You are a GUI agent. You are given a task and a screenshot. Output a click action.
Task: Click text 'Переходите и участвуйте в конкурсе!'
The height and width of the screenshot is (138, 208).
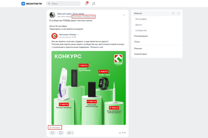[x=66, y=29]
